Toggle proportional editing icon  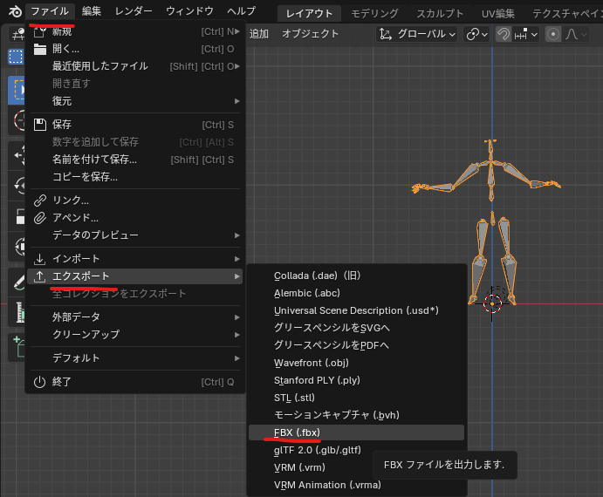click(553, 34)
